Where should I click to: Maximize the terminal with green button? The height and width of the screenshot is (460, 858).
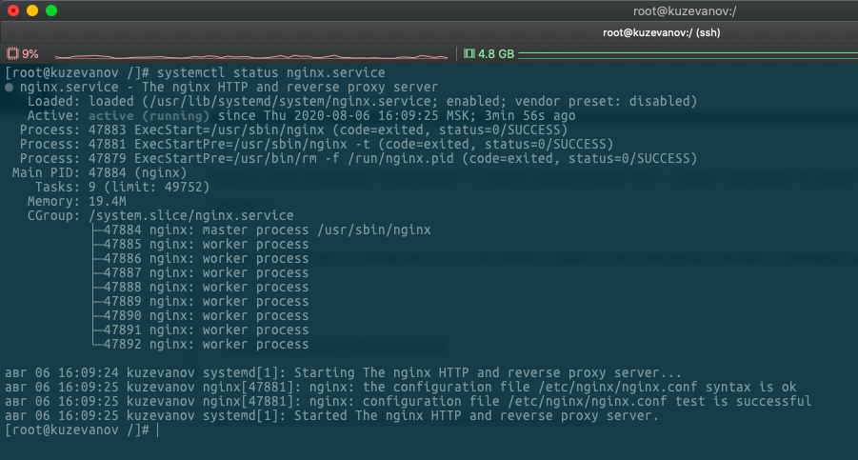(x=51, y=10)
